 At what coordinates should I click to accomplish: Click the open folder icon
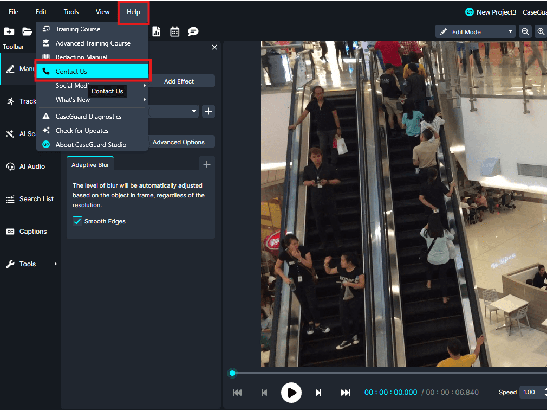pos(27,31)
